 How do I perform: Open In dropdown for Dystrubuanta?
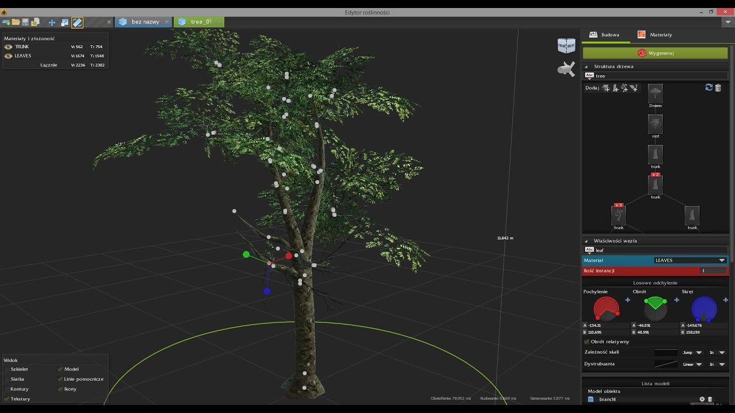pyautogui.click(x=717, y=364)
